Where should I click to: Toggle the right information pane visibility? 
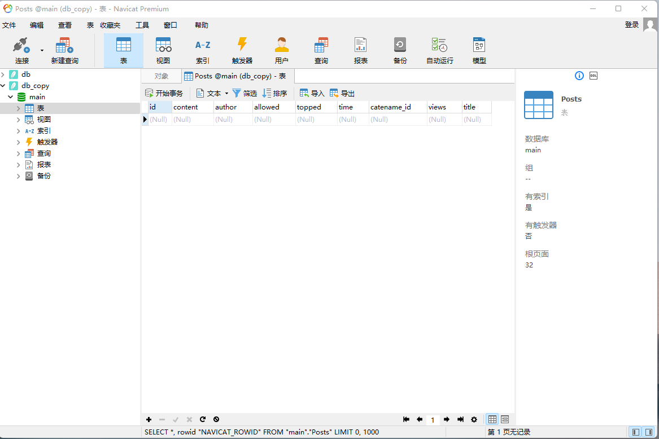pos(649,432)
